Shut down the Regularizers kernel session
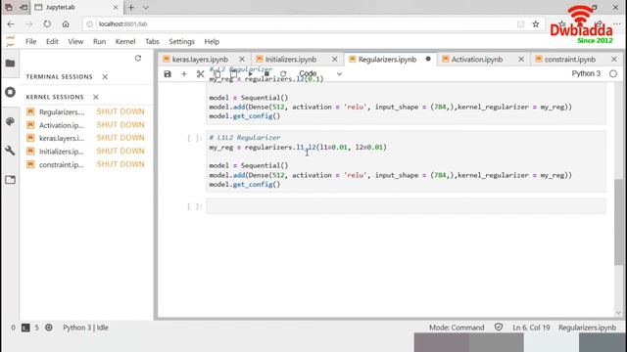The height and width of the screenshot is (352, 627). (x=121, y=111)
